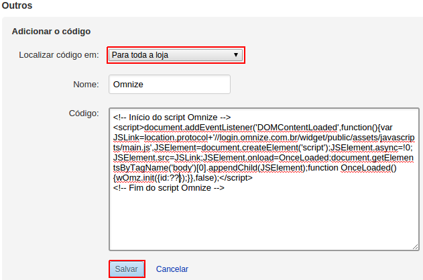
Task: Place cursor at 'wOmz.init({id:??' text
Action: coord(147,178)
